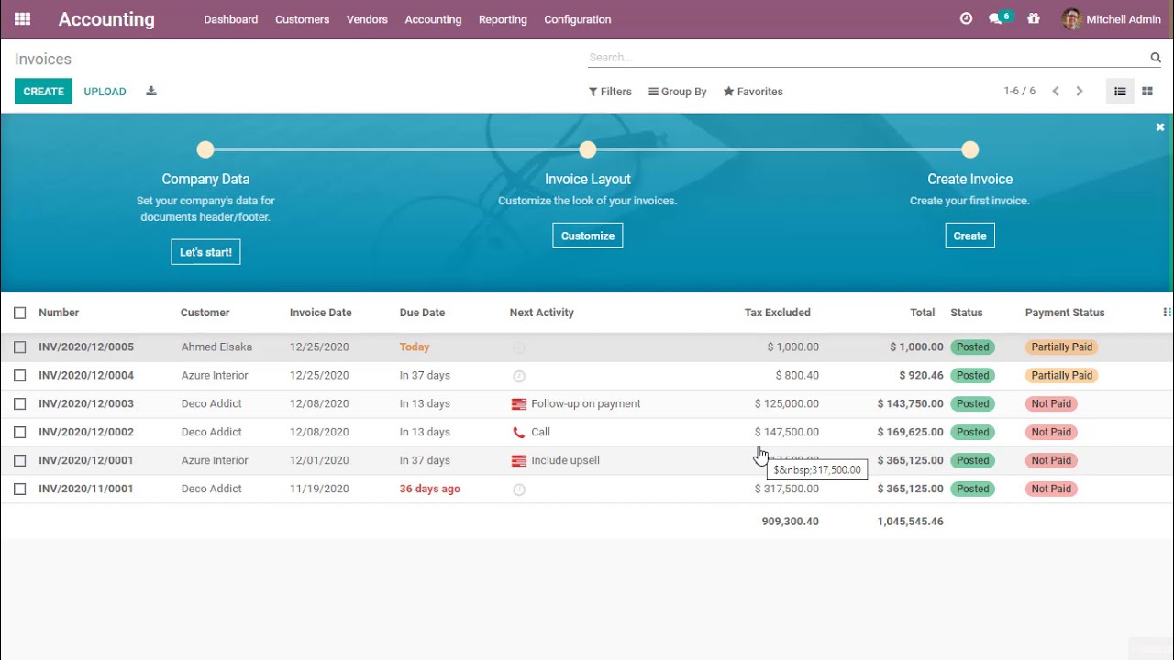Click Let's start! button

click(x=205, y=252)
